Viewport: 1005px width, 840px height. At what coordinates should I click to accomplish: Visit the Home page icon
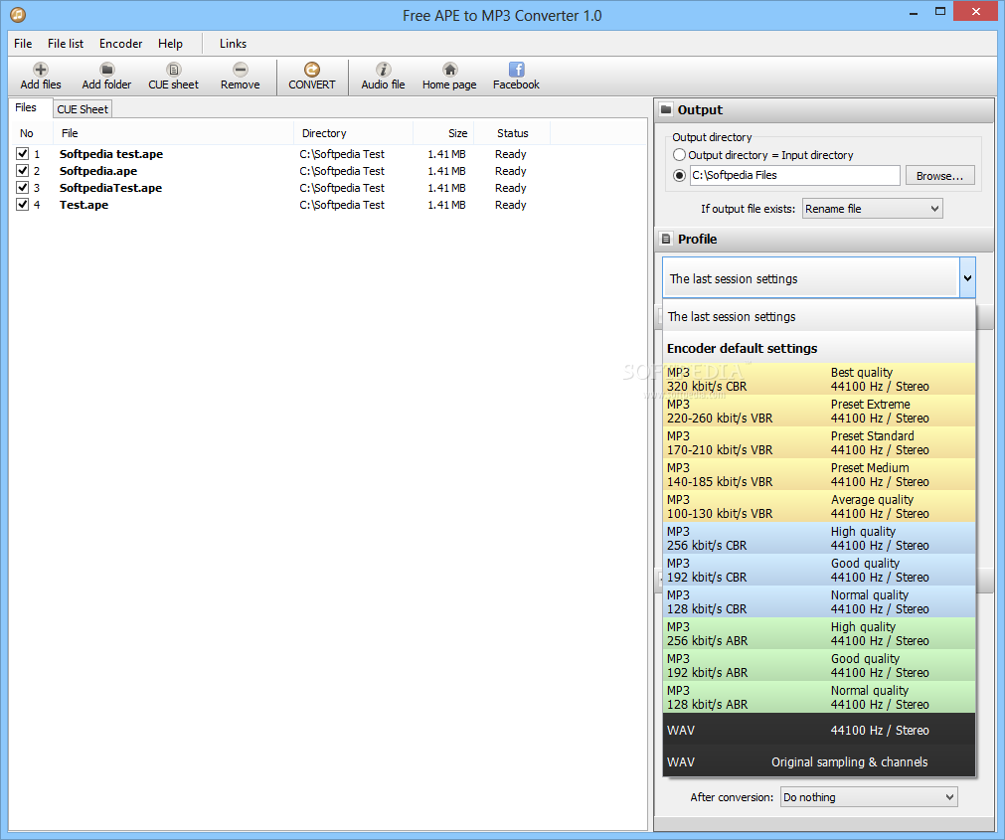tap(450, 70)
